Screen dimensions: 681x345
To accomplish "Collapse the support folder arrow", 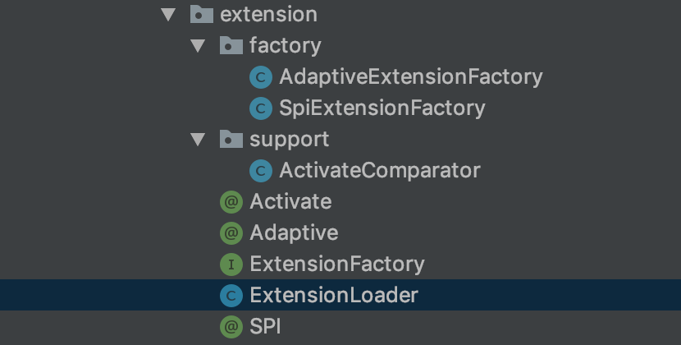I will [198, 140].
